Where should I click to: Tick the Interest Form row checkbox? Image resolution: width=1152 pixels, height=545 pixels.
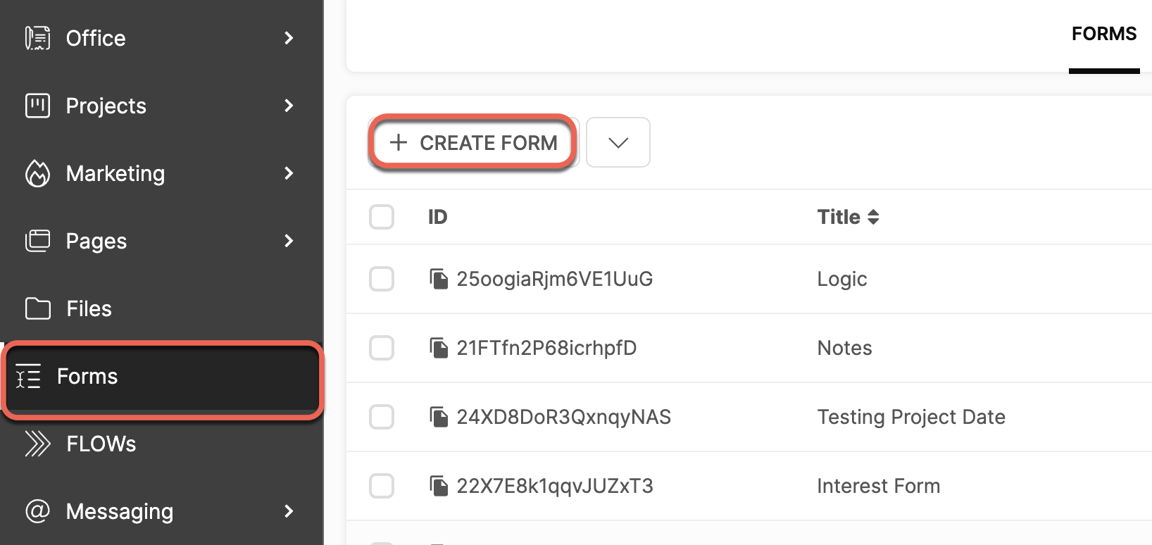point(382,486)
